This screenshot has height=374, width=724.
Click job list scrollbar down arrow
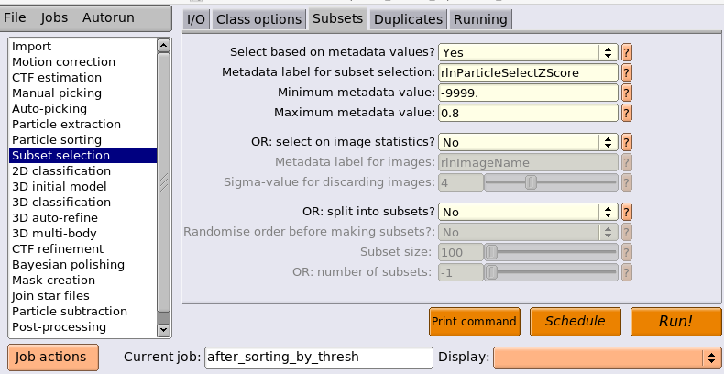(163, 330)
